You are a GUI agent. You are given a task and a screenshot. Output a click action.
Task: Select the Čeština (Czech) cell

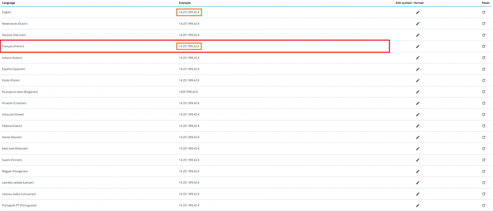(x=12, y=126)
